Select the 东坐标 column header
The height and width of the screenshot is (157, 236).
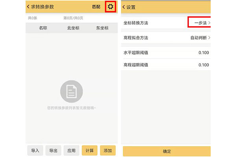[x=102, y=28]
